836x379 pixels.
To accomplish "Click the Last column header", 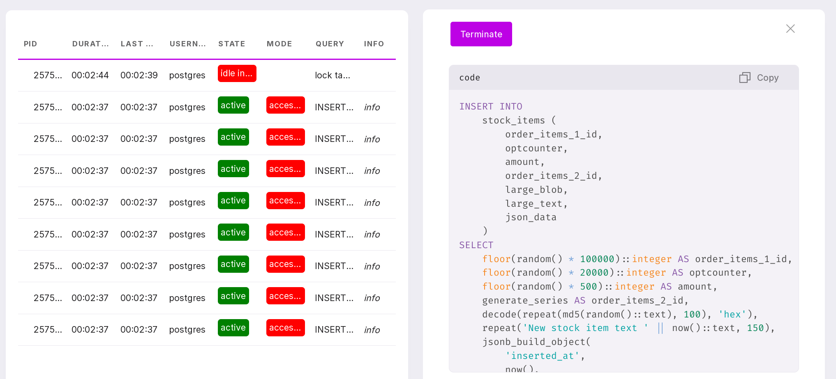I will coord(137,44).
